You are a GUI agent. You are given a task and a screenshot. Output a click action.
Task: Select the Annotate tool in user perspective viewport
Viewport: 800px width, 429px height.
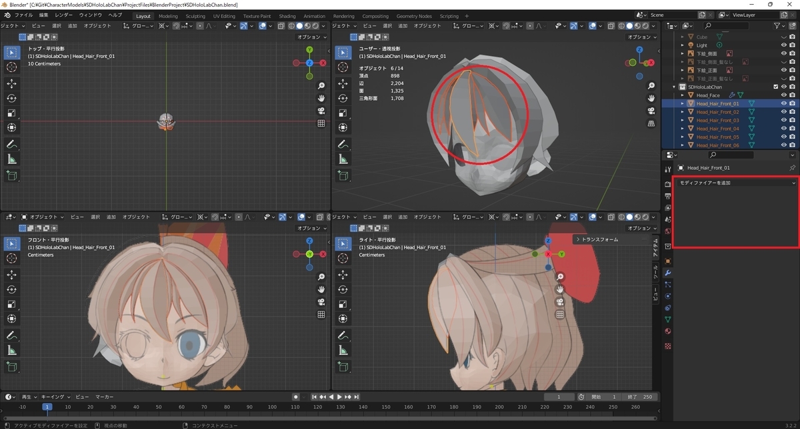click(x=342, y=145)
